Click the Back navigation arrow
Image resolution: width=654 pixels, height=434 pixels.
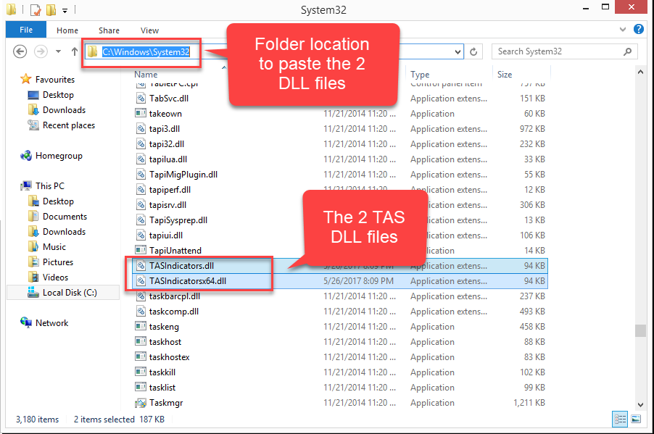(x=20, y=51)
